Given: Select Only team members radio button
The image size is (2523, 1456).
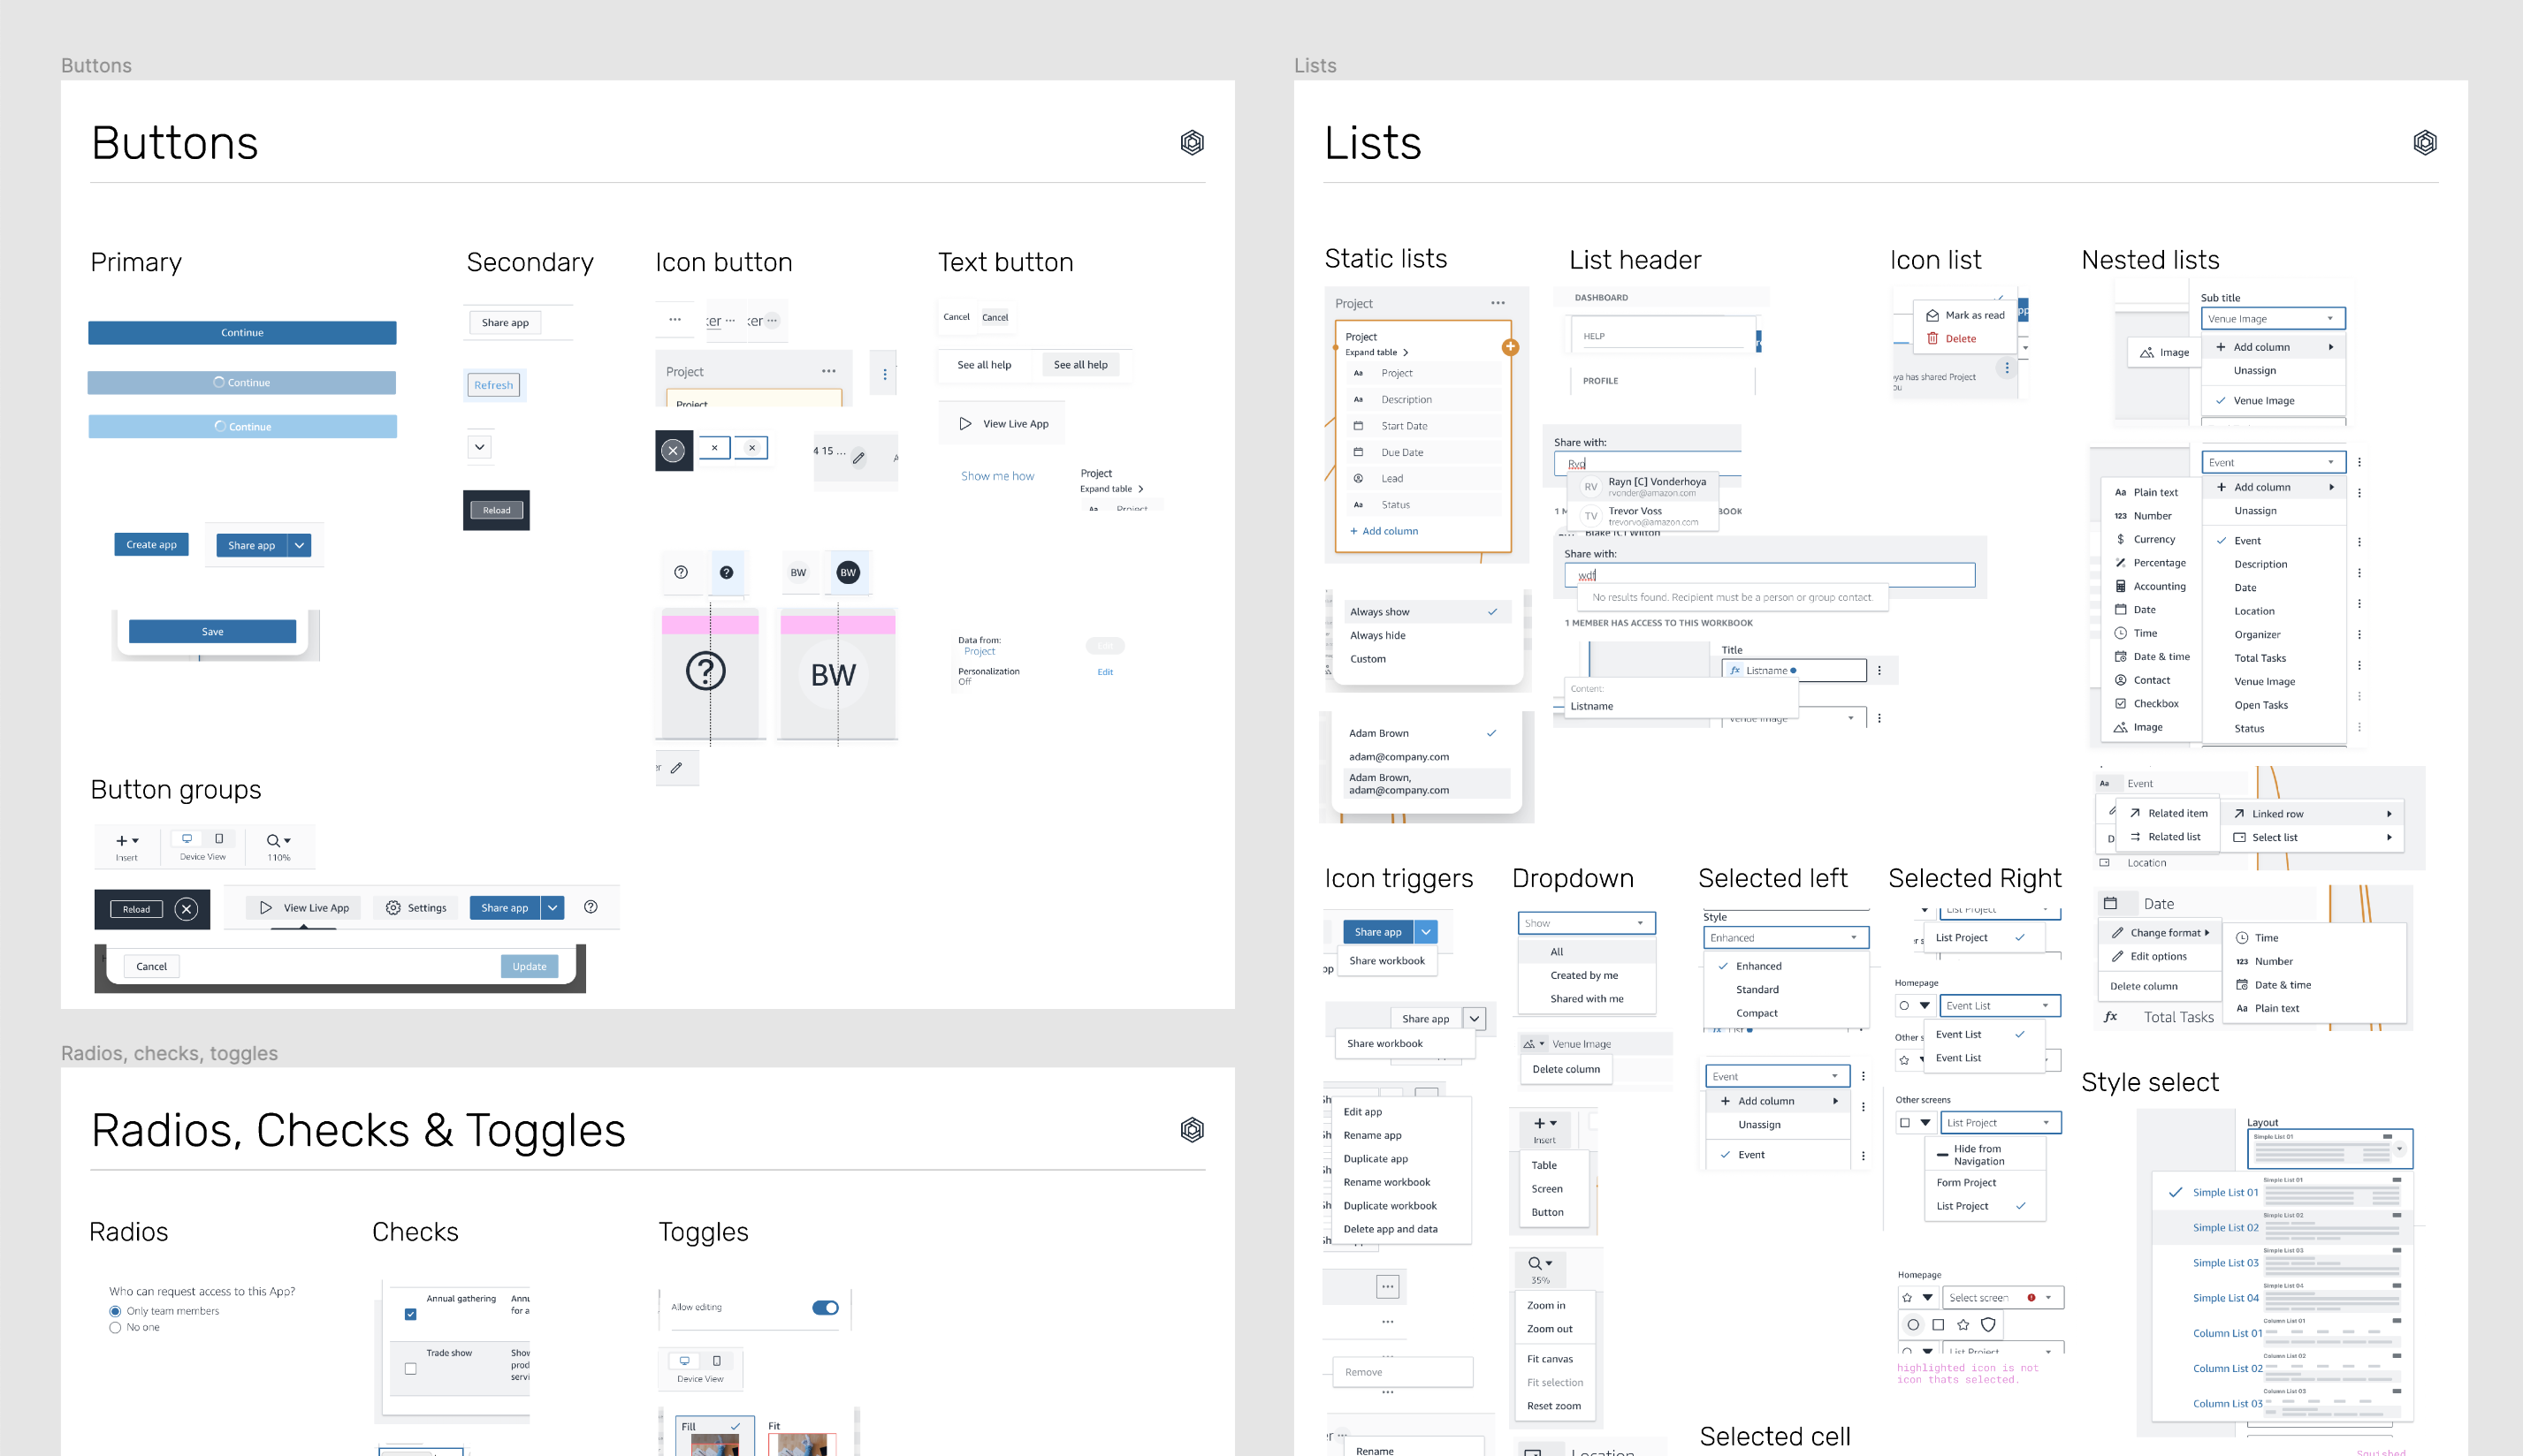Looking at the screenshot, I should 115,1311.
